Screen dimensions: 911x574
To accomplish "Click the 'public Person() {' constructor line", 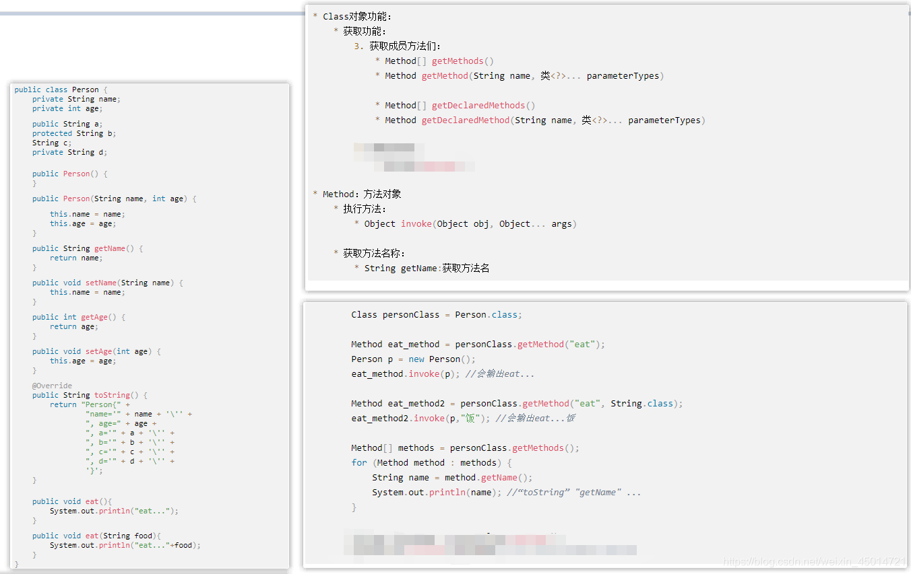I will [69, 174].
